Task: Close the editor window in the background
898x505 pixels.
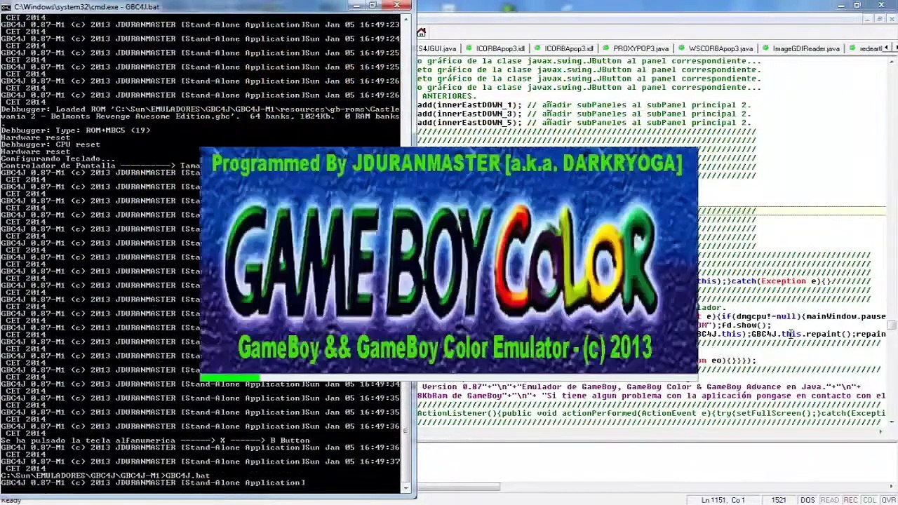Action: click(881, 6)
